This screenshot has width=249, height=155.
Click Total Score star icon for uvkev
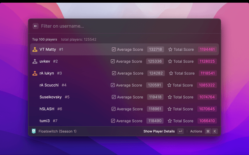pyautogui.click(x=170, y=61)
